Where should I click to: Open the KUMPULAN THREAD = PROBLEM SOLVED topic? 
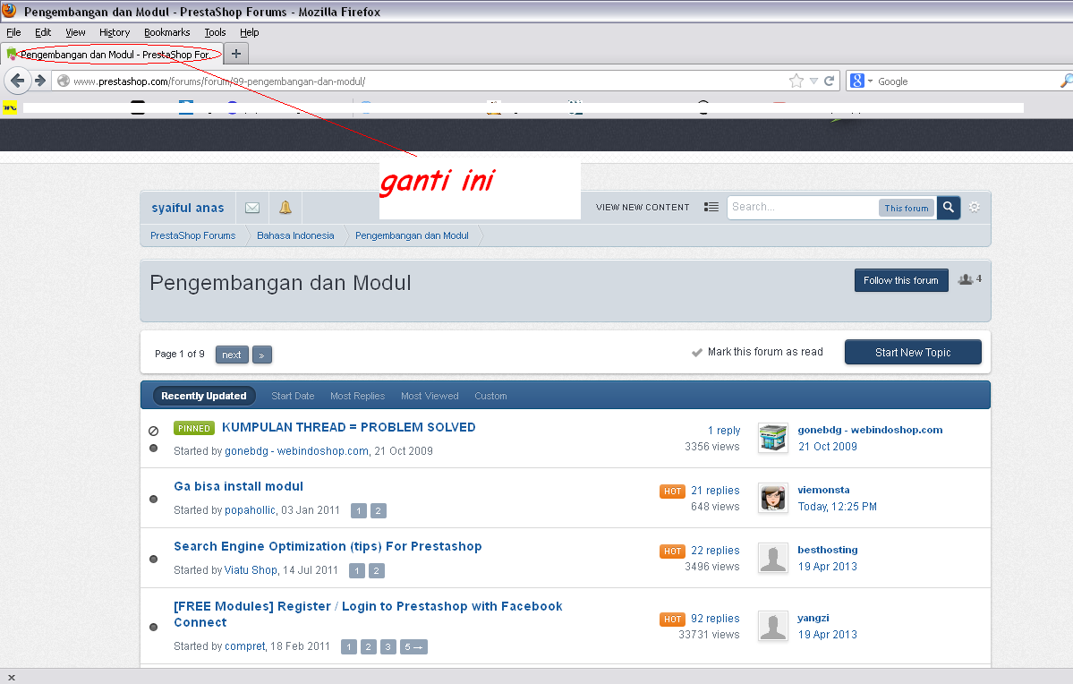coord(348,427)
